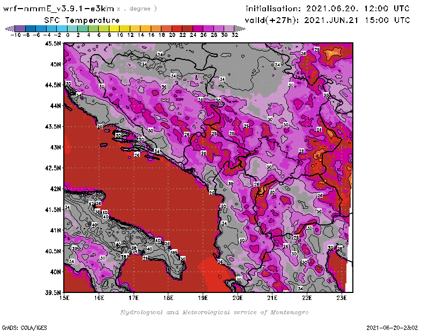Click the 40.5N latitude axis label

point(53,251)
